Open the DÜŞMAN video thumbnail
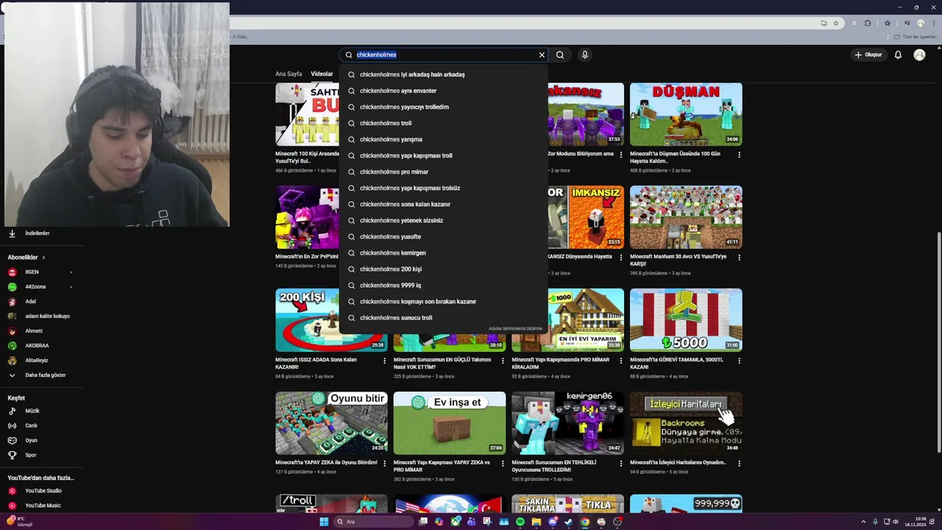This screenshot has width=942, height=530. pyautogui.click(x=686, y=114)
